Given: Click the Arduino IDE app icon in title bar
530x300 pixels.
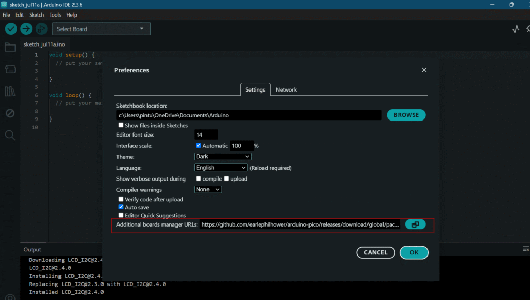Looking at the screenshot, I should click(4, 4).
